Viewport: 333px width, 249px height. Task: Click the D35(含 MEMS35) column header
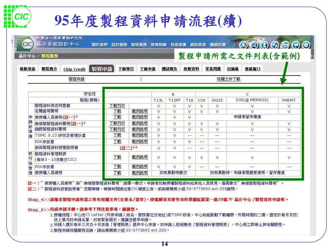click(x=252, y=100)
